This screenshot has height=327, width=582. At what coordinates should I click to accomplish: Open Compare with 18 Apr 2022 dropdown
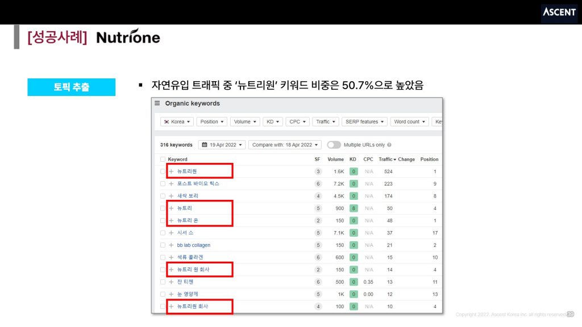tap(285, 145)
